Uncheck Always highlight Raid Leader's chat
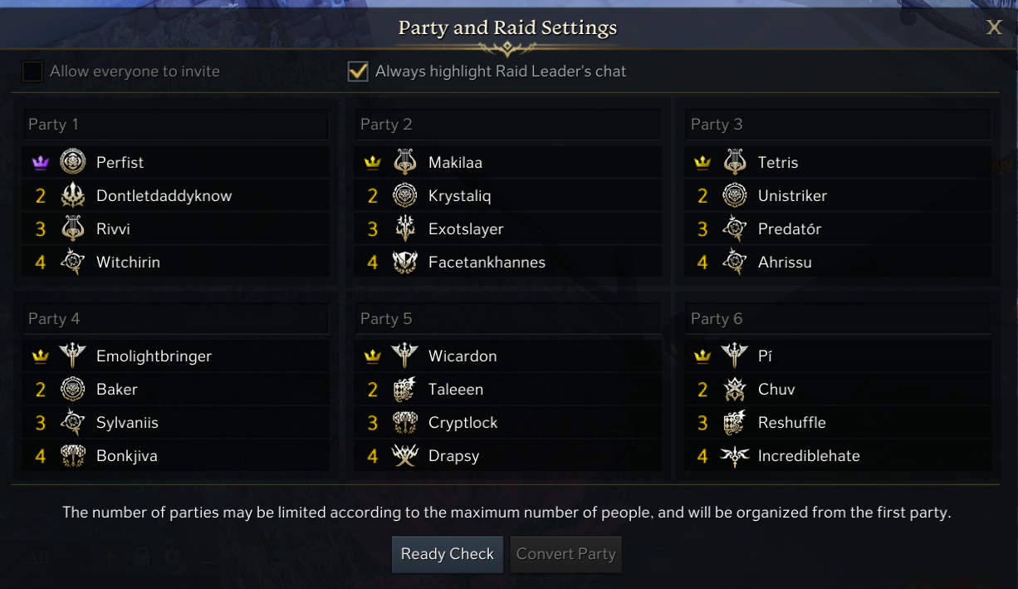The image size is (1018, 589). [x=358, y=71]
